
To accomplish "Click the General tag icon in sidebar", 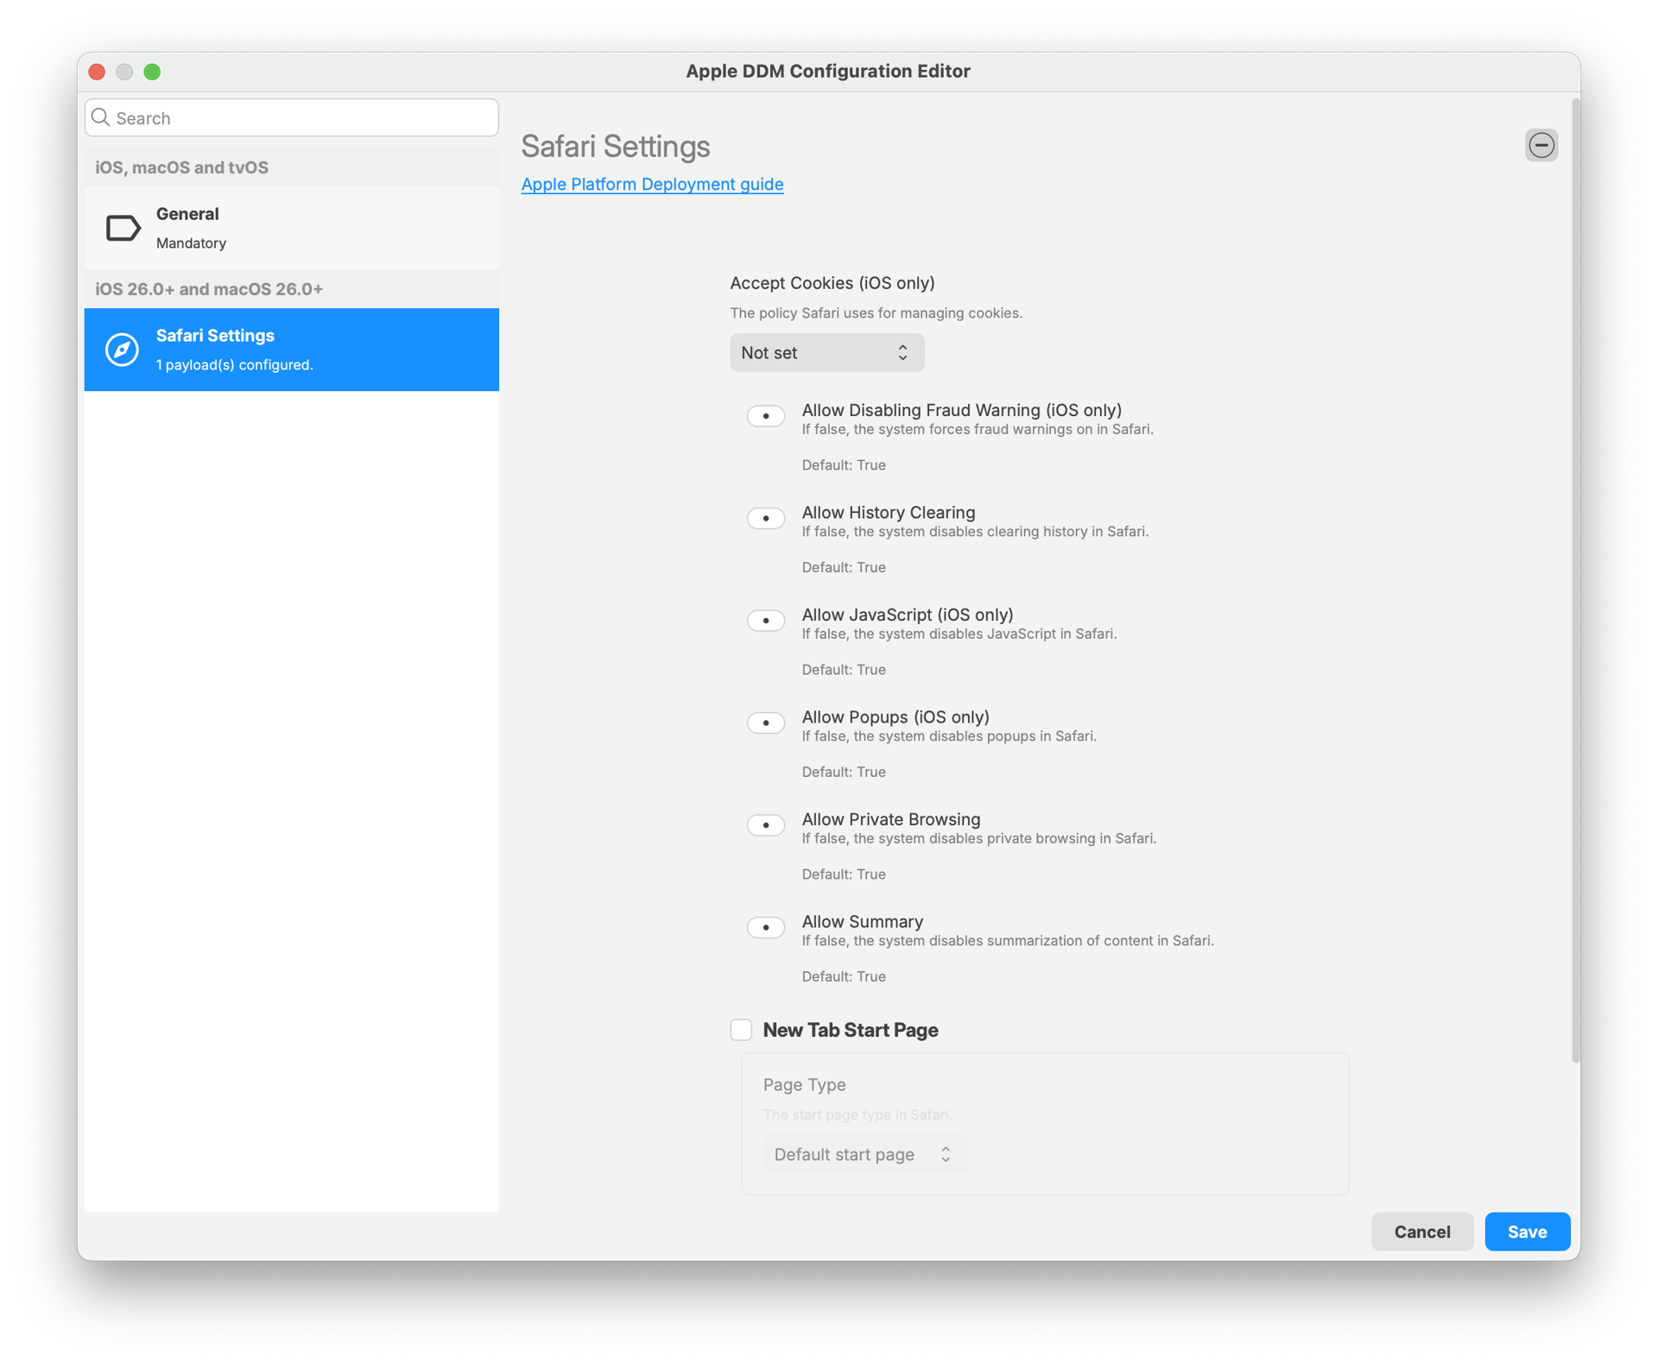I will 123,228.
